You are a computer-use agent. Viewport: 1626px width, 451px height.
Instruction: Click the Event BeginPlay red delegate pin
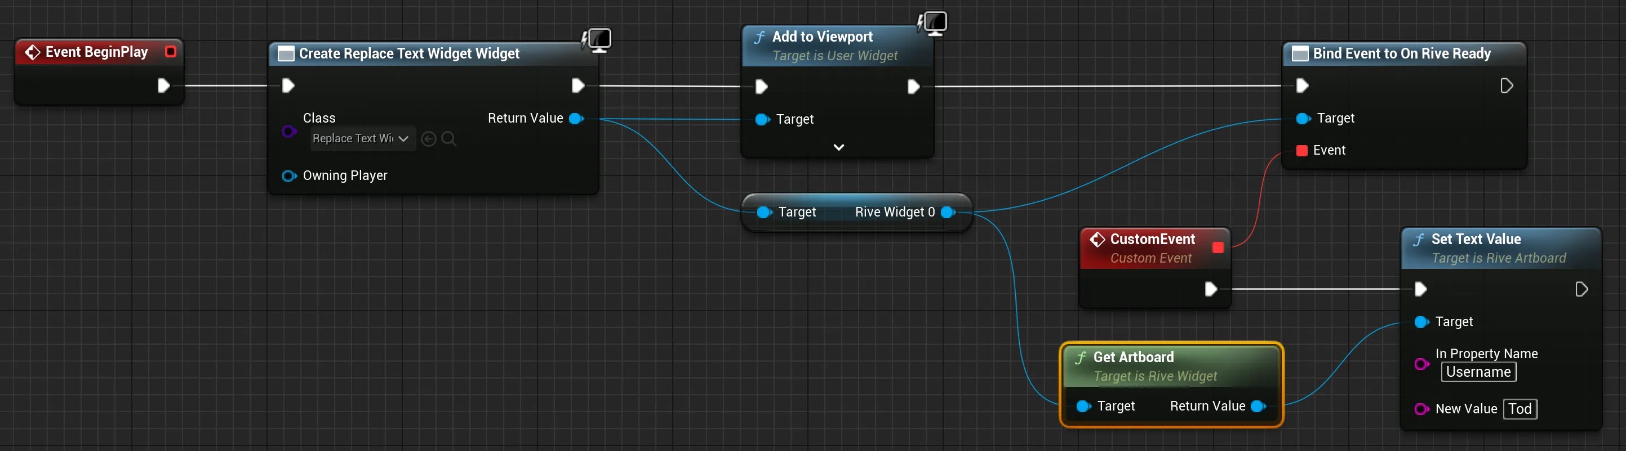tap(170, 52)
